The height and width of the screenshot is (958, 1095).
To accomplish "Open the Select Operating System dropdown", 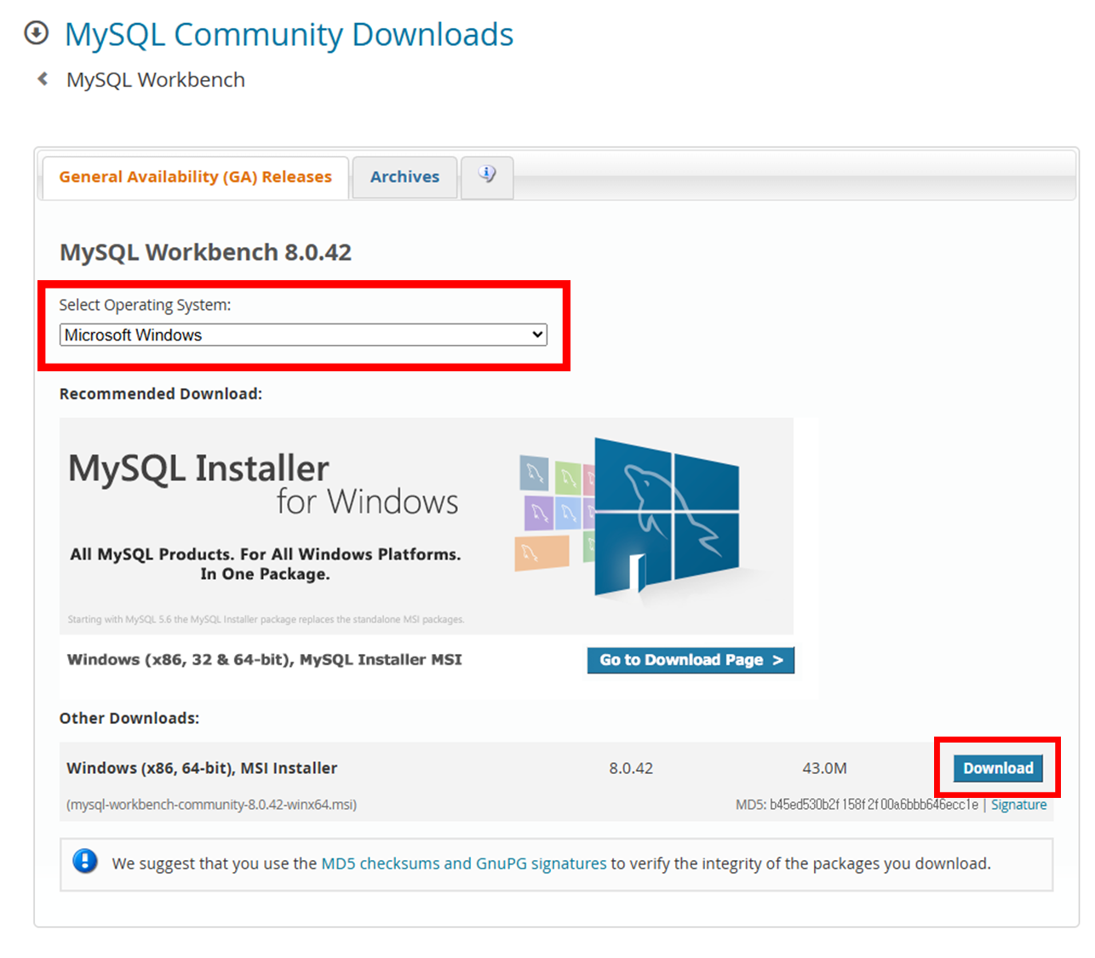I will 303,335.
